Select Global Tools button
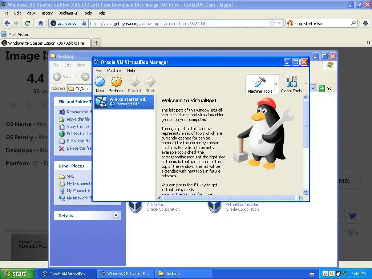This screenshot has height=279, width=372. [291, 84]
